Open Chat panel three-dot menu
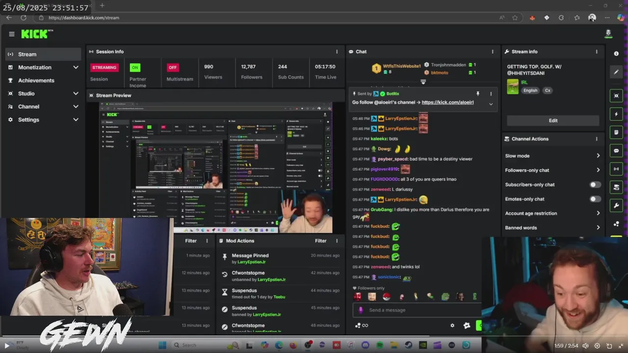Image resolution: width=628 pixels, height=353 pixels. pos(493,51)
